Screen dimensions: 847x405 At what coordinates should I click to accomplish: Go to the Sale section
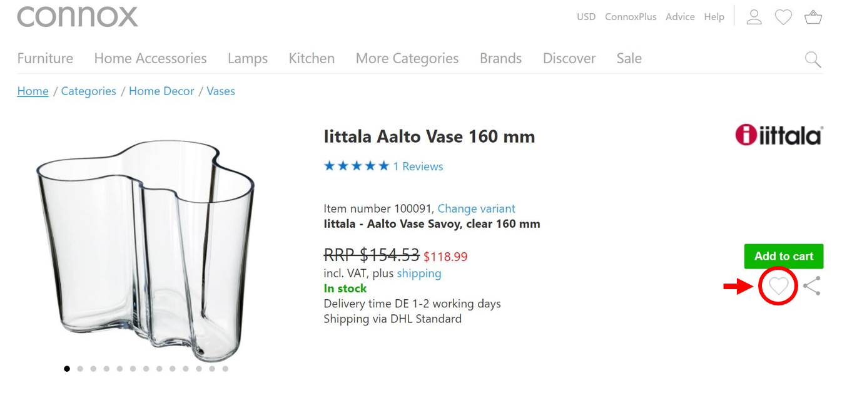(x=629, y=58)
